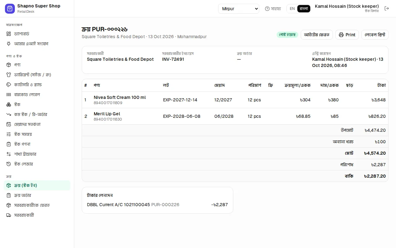Click the মেয়াদের সতর্কতা calendar icon
Image resolution: width=396 pixels, height=248 pixels.
(9, 124)
